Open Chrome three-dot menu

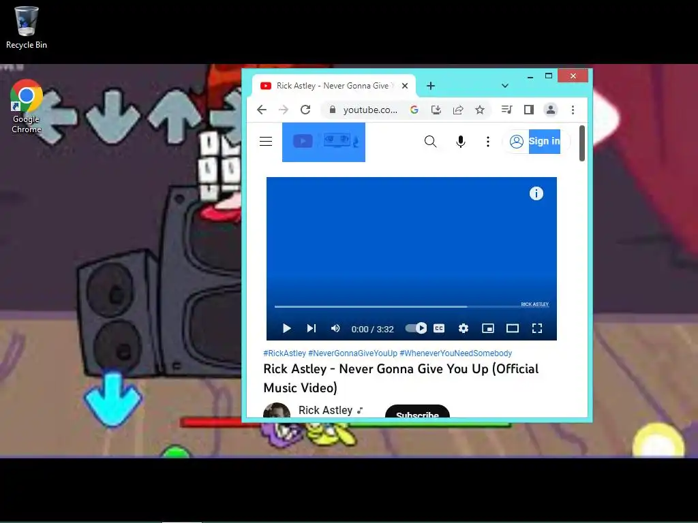(573, 110)
